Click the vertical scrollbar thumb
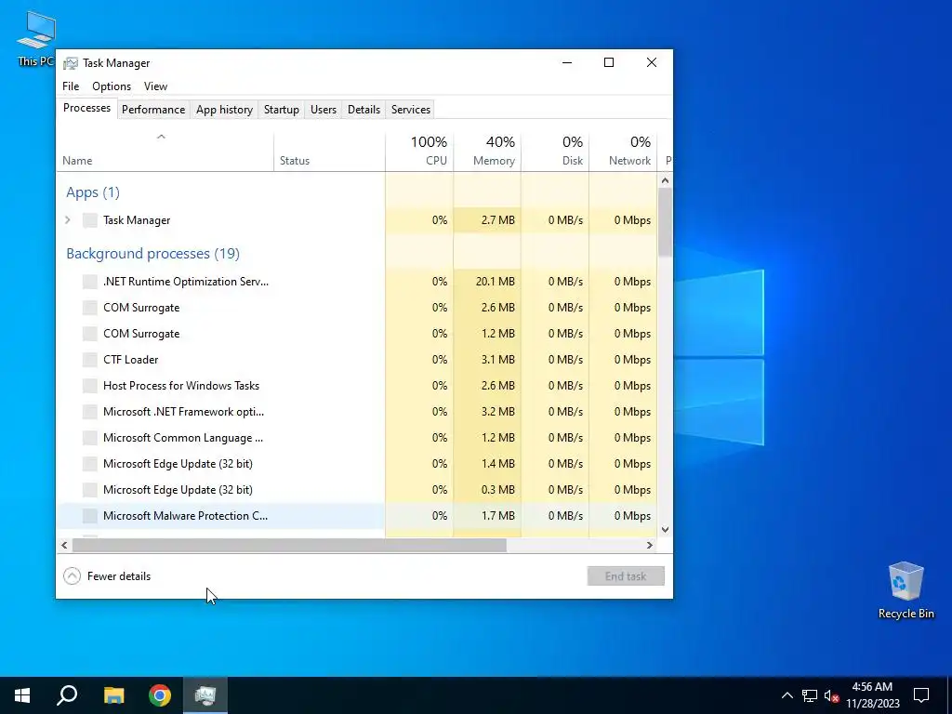Image resolution: width=952 pixels, height=714 pixels. click(665, 222)
